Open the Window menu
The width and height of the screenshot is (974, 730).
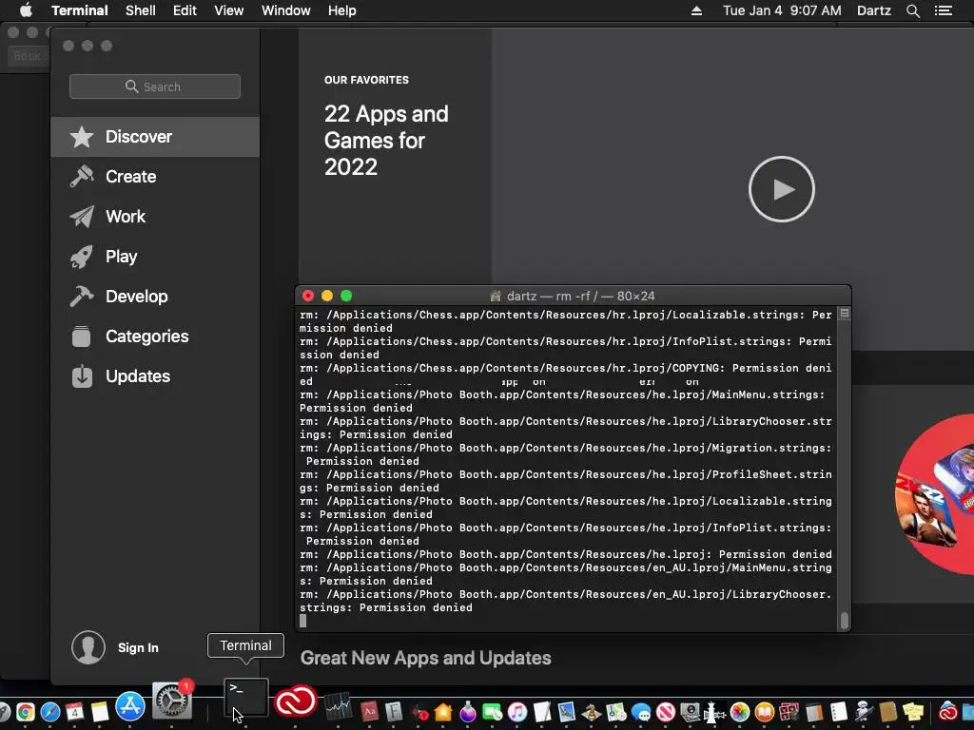pyautogui.click(x=285, y=10)
